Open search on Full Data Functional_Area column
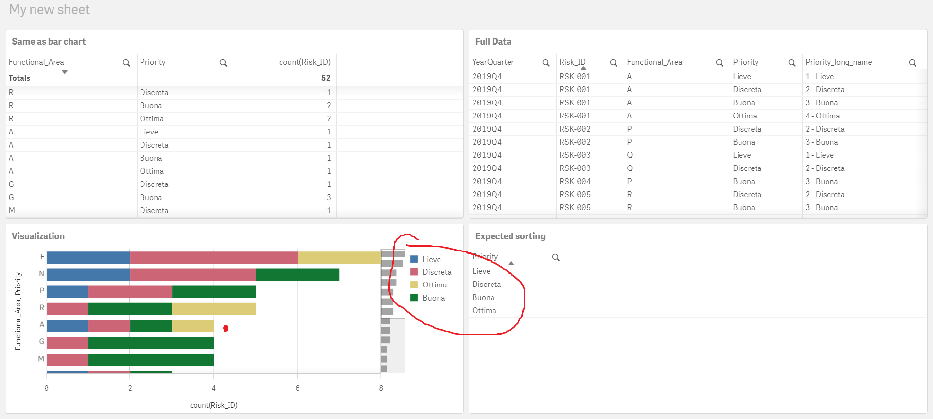Screen dimensions: 933x419 [x=720, y=63]
